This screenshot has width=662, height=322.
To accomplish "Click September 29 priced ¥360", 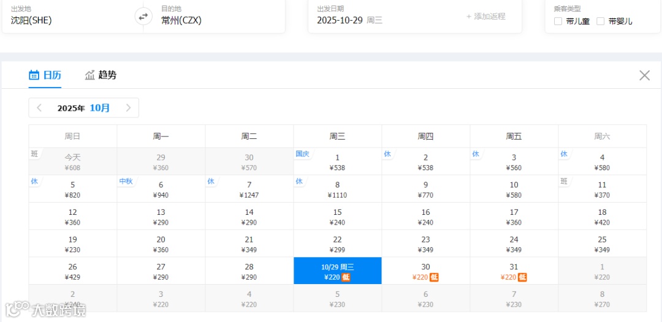I will point(161,162).
